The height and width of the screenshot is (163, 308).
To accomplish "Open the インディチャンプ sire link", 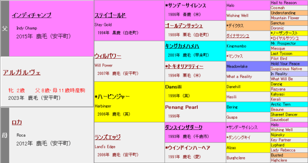I will 32,15.
